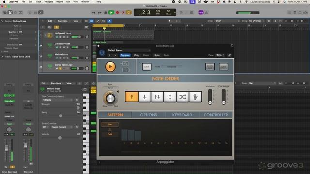The width and height of the screenshot is (310, 174).
Task: Open the Time Quantize 1/4 Note dropdown
Action: point(57,100)
